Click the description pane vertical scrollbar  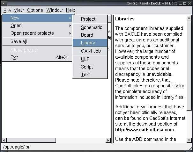point(190,64)
